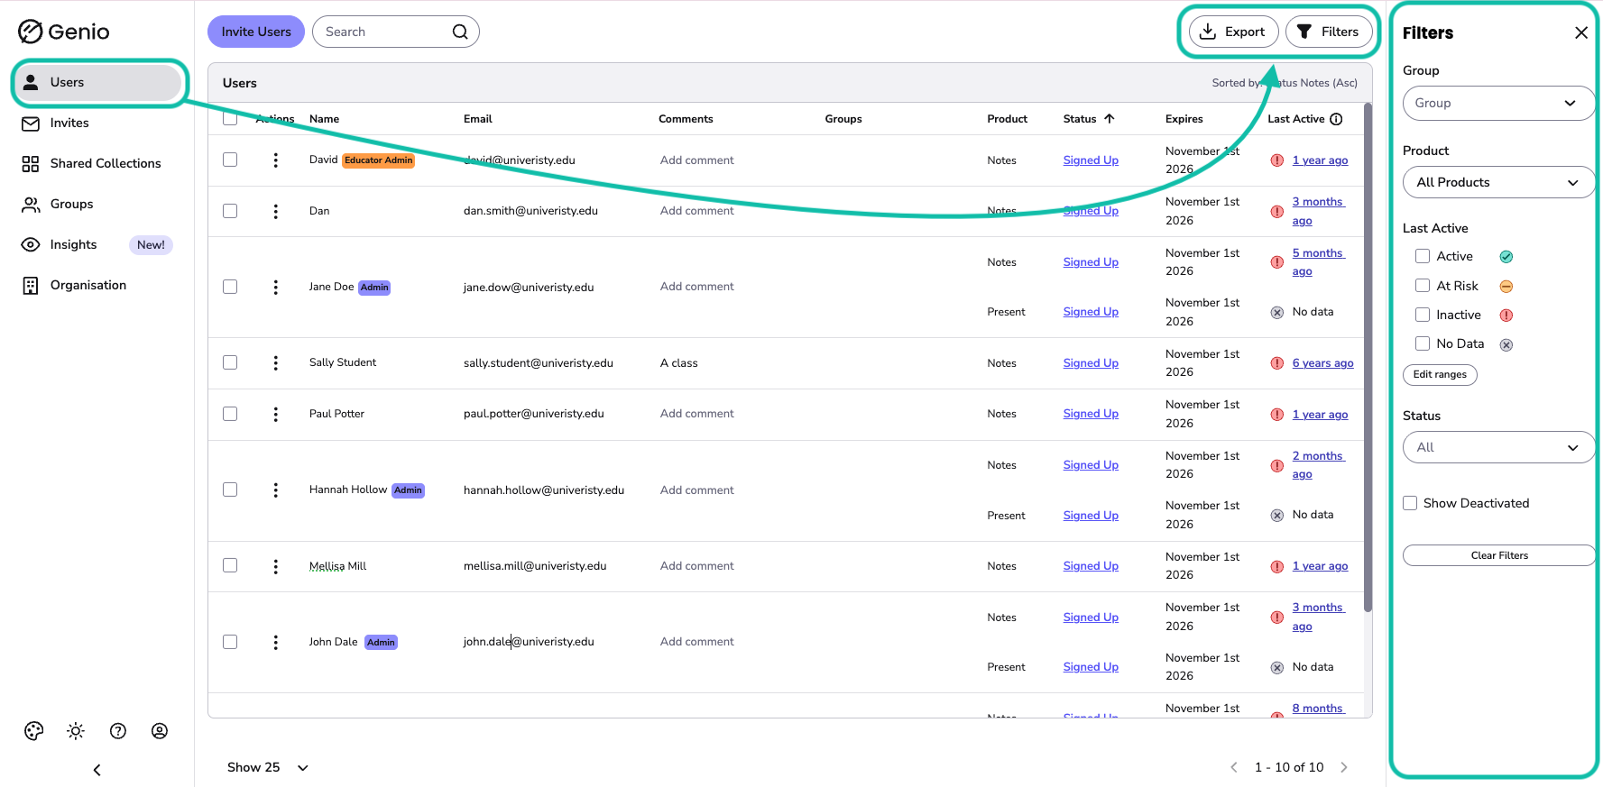Screen dimensions: 1603x787
Task: Enable the No Data filter checkbox
Action: [x=1423, y=343]
